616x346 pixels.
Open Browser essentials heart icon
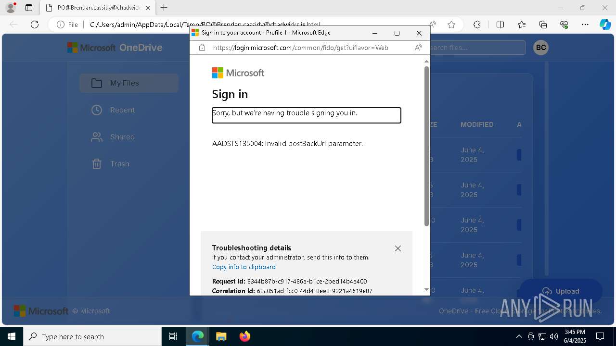click(564, 25)
